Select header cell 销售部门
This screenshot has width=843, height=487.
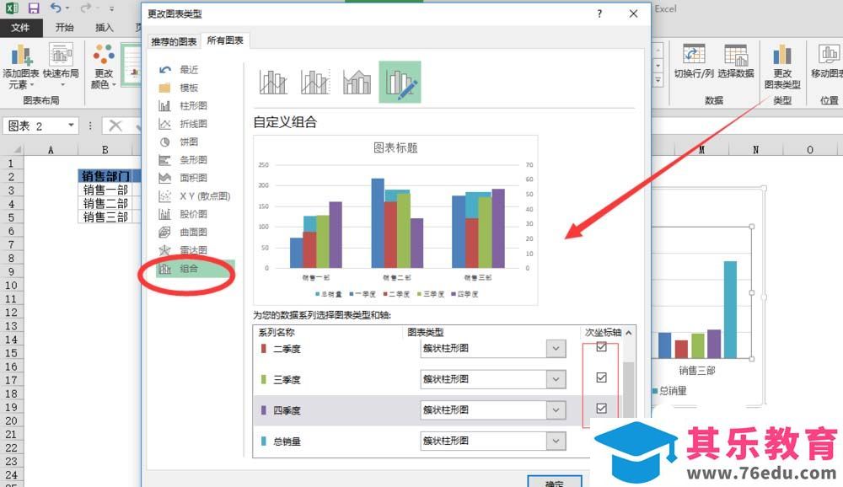pos(105,176)
